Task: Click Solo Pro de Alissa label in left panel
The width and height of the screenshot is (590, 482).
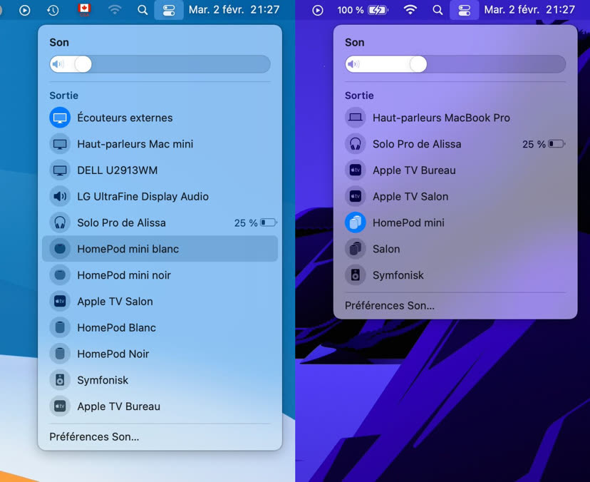Action: [121, 223]
